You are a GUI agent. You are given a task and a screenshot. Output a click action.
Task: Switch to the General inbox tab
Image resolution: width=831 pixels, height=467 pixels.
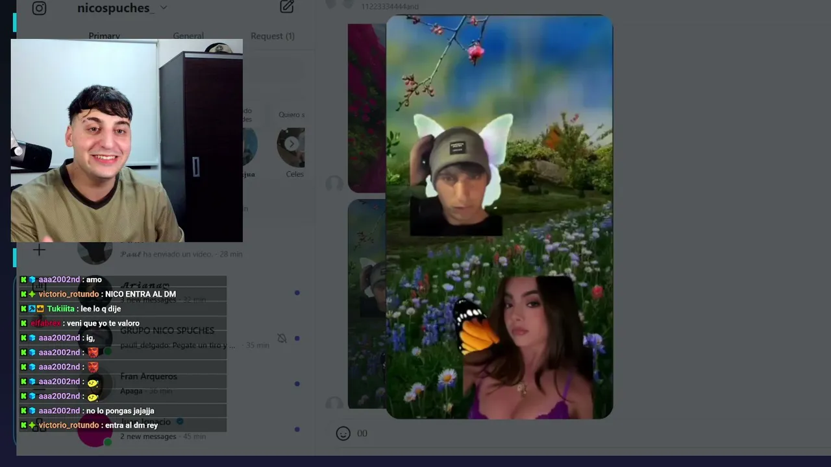coord(188,36)
